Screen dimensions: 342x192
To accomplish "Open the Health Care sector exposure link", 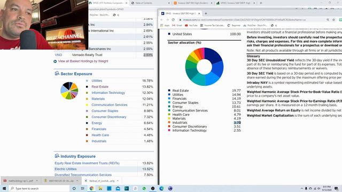I will tap(100, 135).
